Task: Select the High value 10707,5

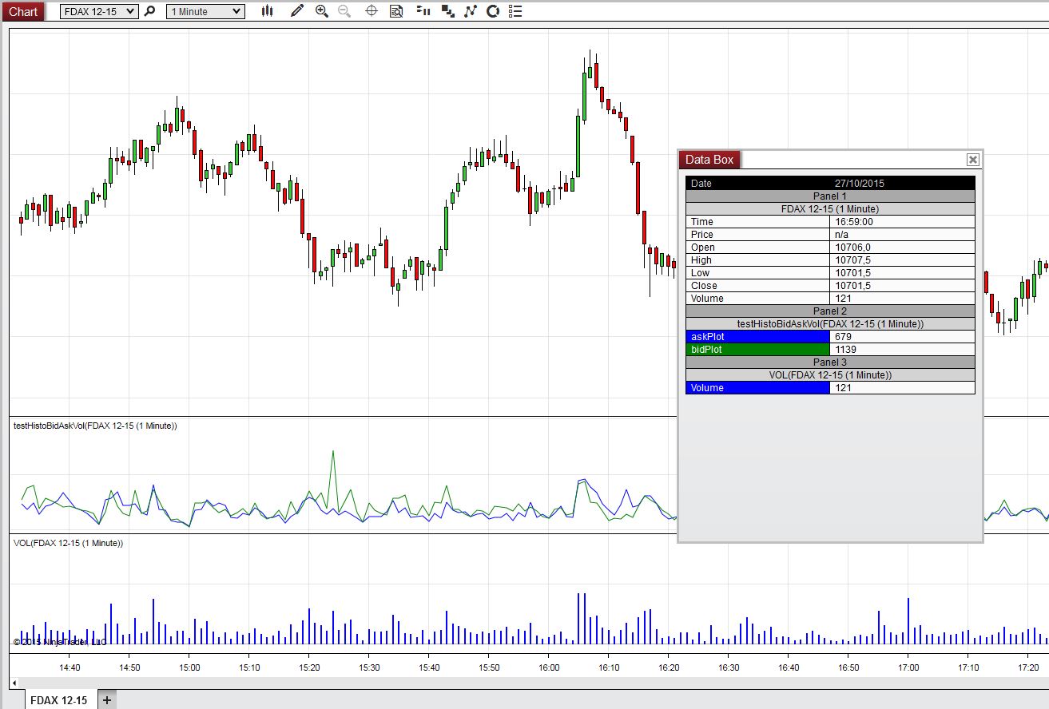Action: [x=852, y=260]
